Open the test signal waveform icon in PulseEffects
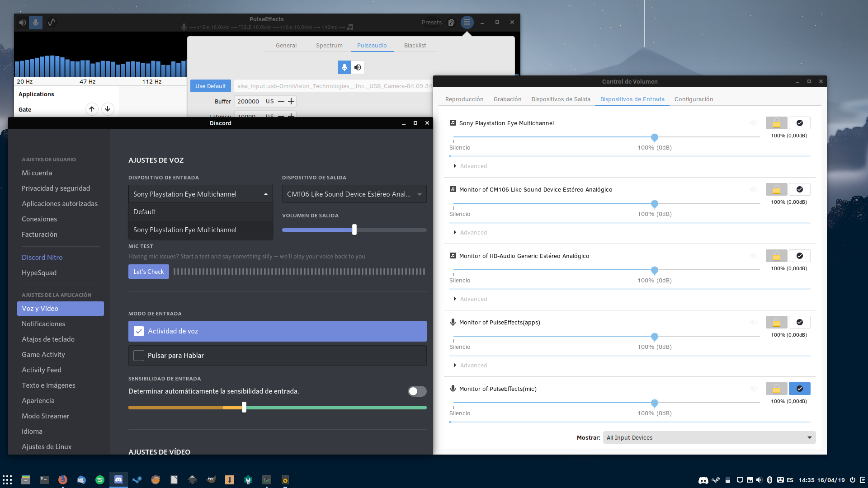The image size is (868, 488). (x=52, y=22)
